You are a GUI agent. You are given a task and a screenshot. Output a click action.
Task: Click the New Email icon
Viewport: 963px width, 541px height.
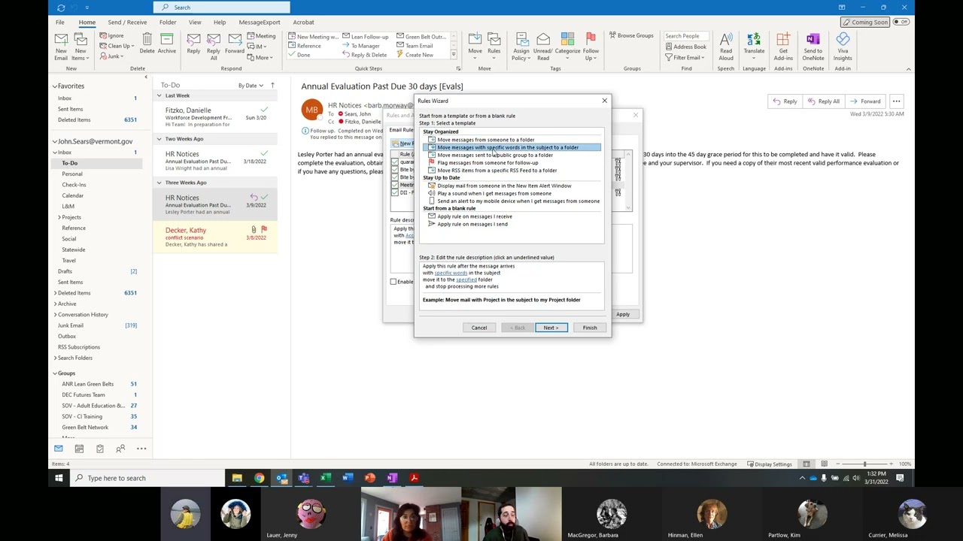[61, 46]
